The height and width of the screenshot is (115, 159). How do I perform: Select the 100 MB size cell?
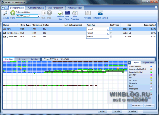[x=128, y=37]
